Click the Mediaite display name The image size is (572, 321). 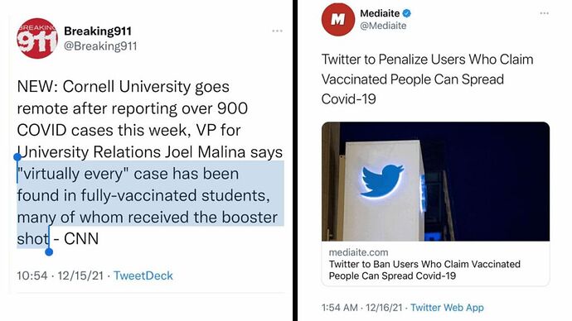pos(380,13)
